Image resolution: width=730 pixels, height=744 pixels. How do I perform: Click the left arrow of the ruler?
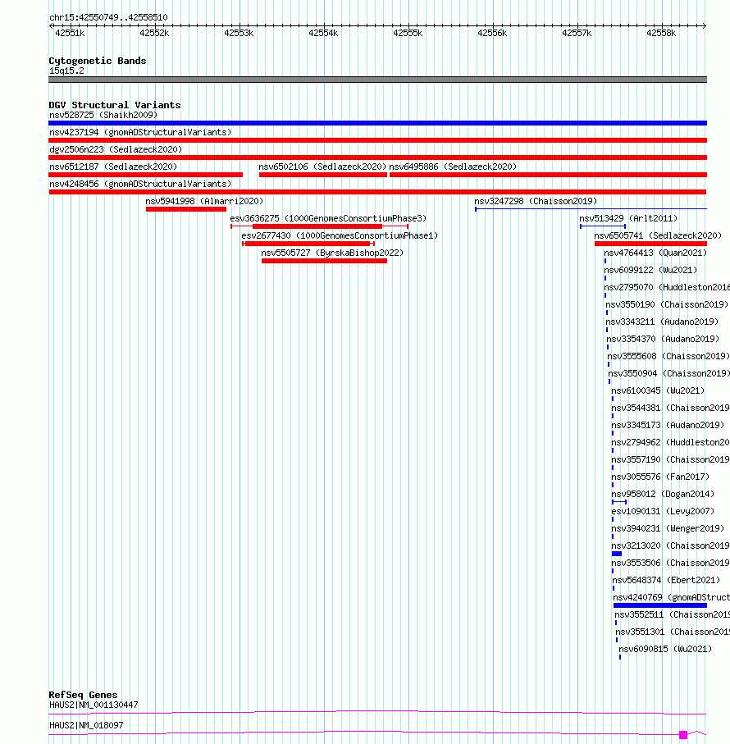(51, 25)
